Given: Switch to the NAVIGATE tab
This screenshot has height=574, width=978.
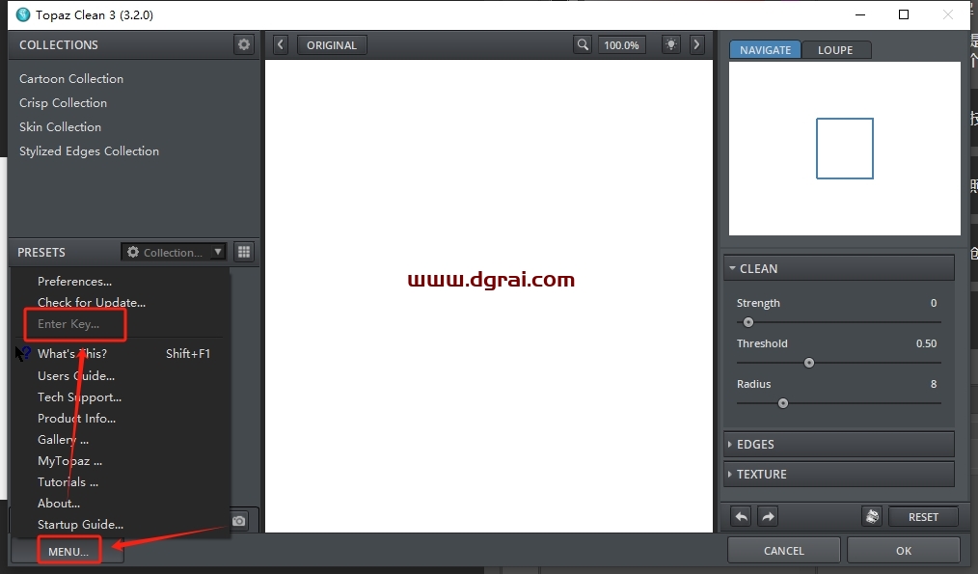Looking at the screenshot, I should 765,50.
